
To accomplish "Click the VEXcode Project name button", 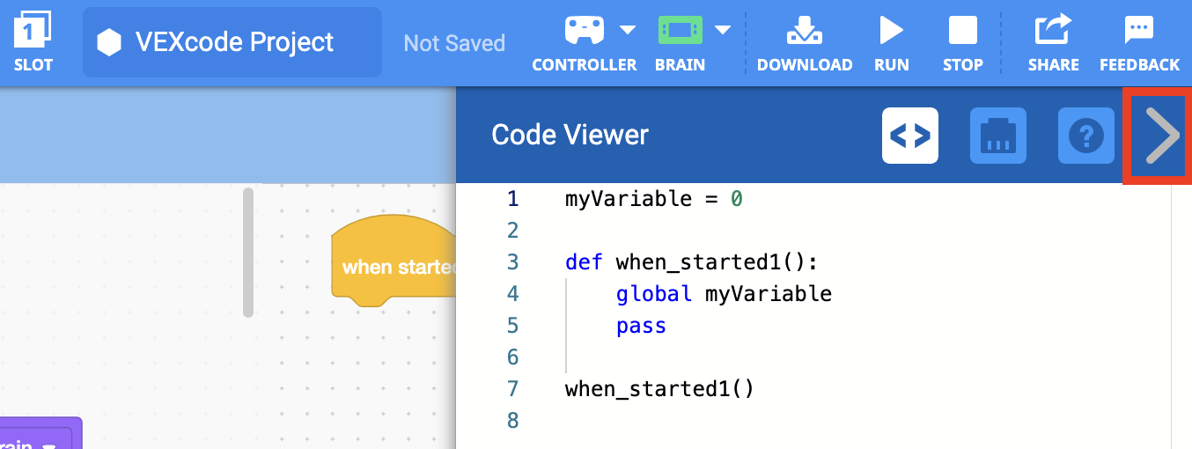I will pos(232,42).
